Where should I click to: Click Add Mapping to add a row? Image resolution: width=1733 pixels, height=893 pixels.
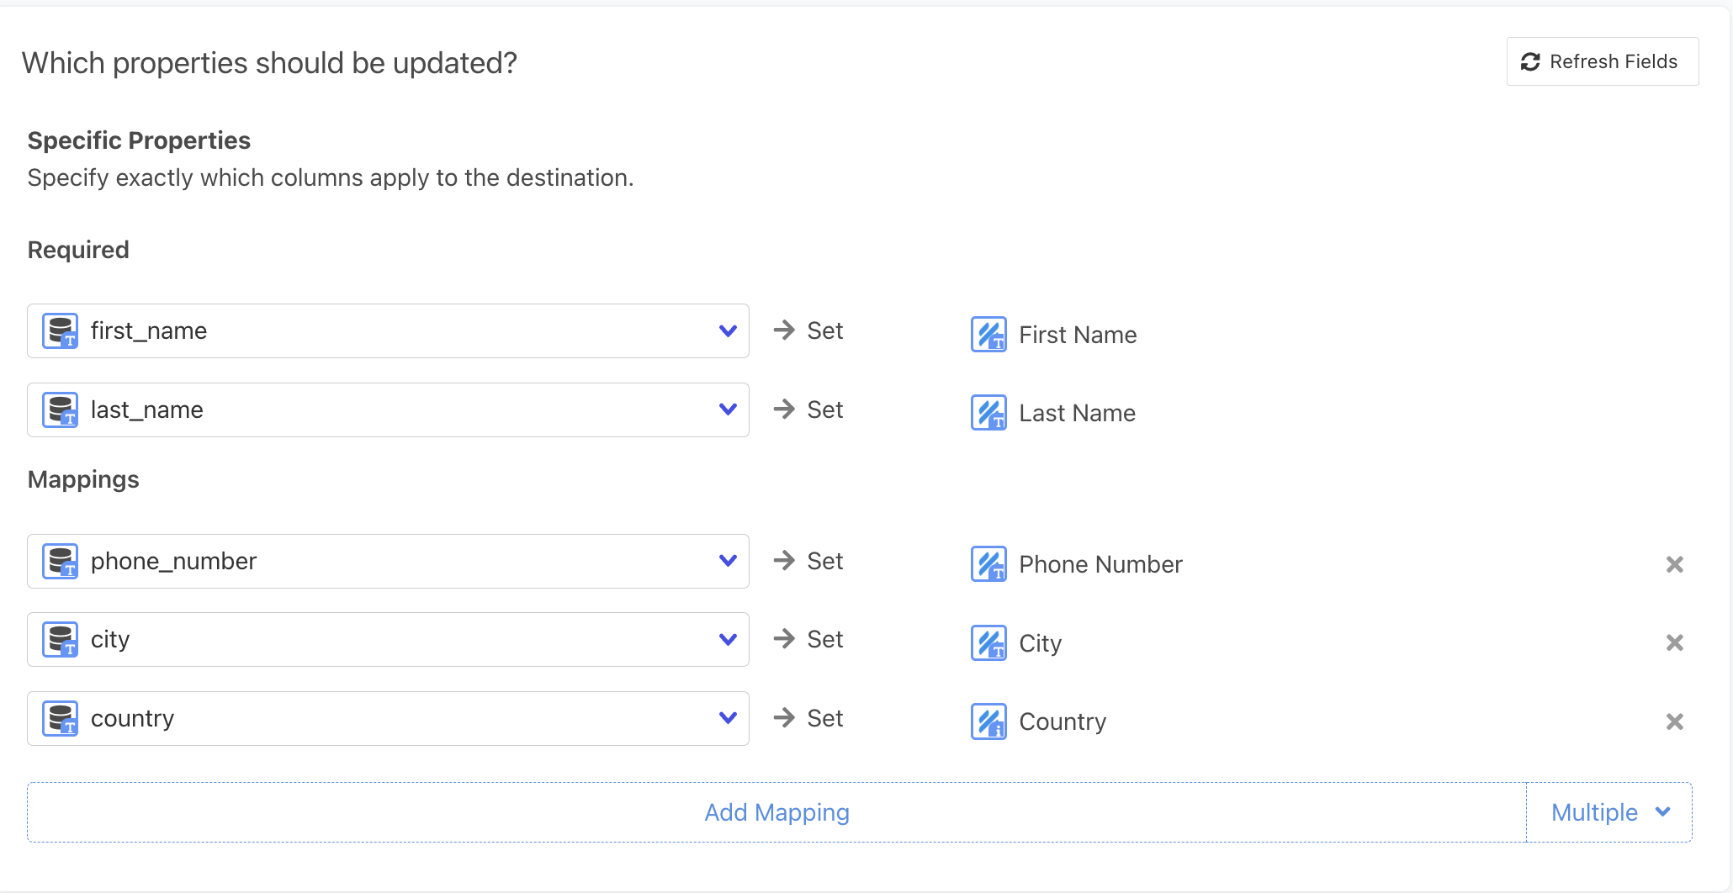(776, 812)
